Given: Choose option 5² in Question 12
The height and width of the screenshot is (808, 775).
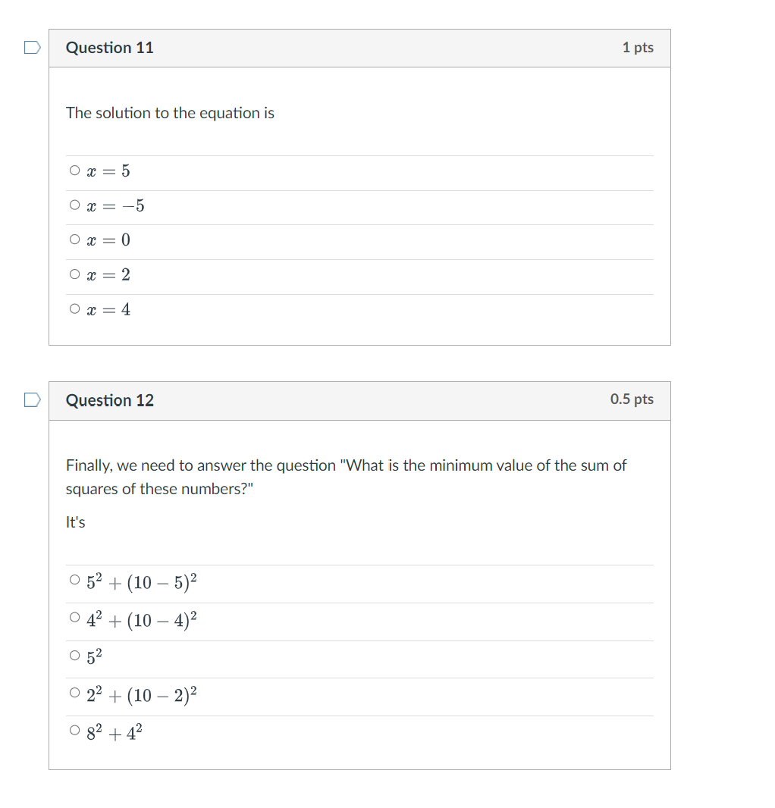Looking at the screenshot, I should pyautogui.click(x=74, y=655).
